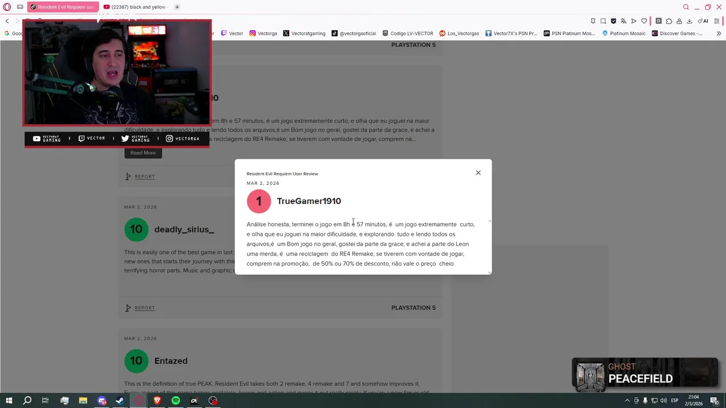Open the profile account icon
The image size is (726, 408).
(679, 21)
